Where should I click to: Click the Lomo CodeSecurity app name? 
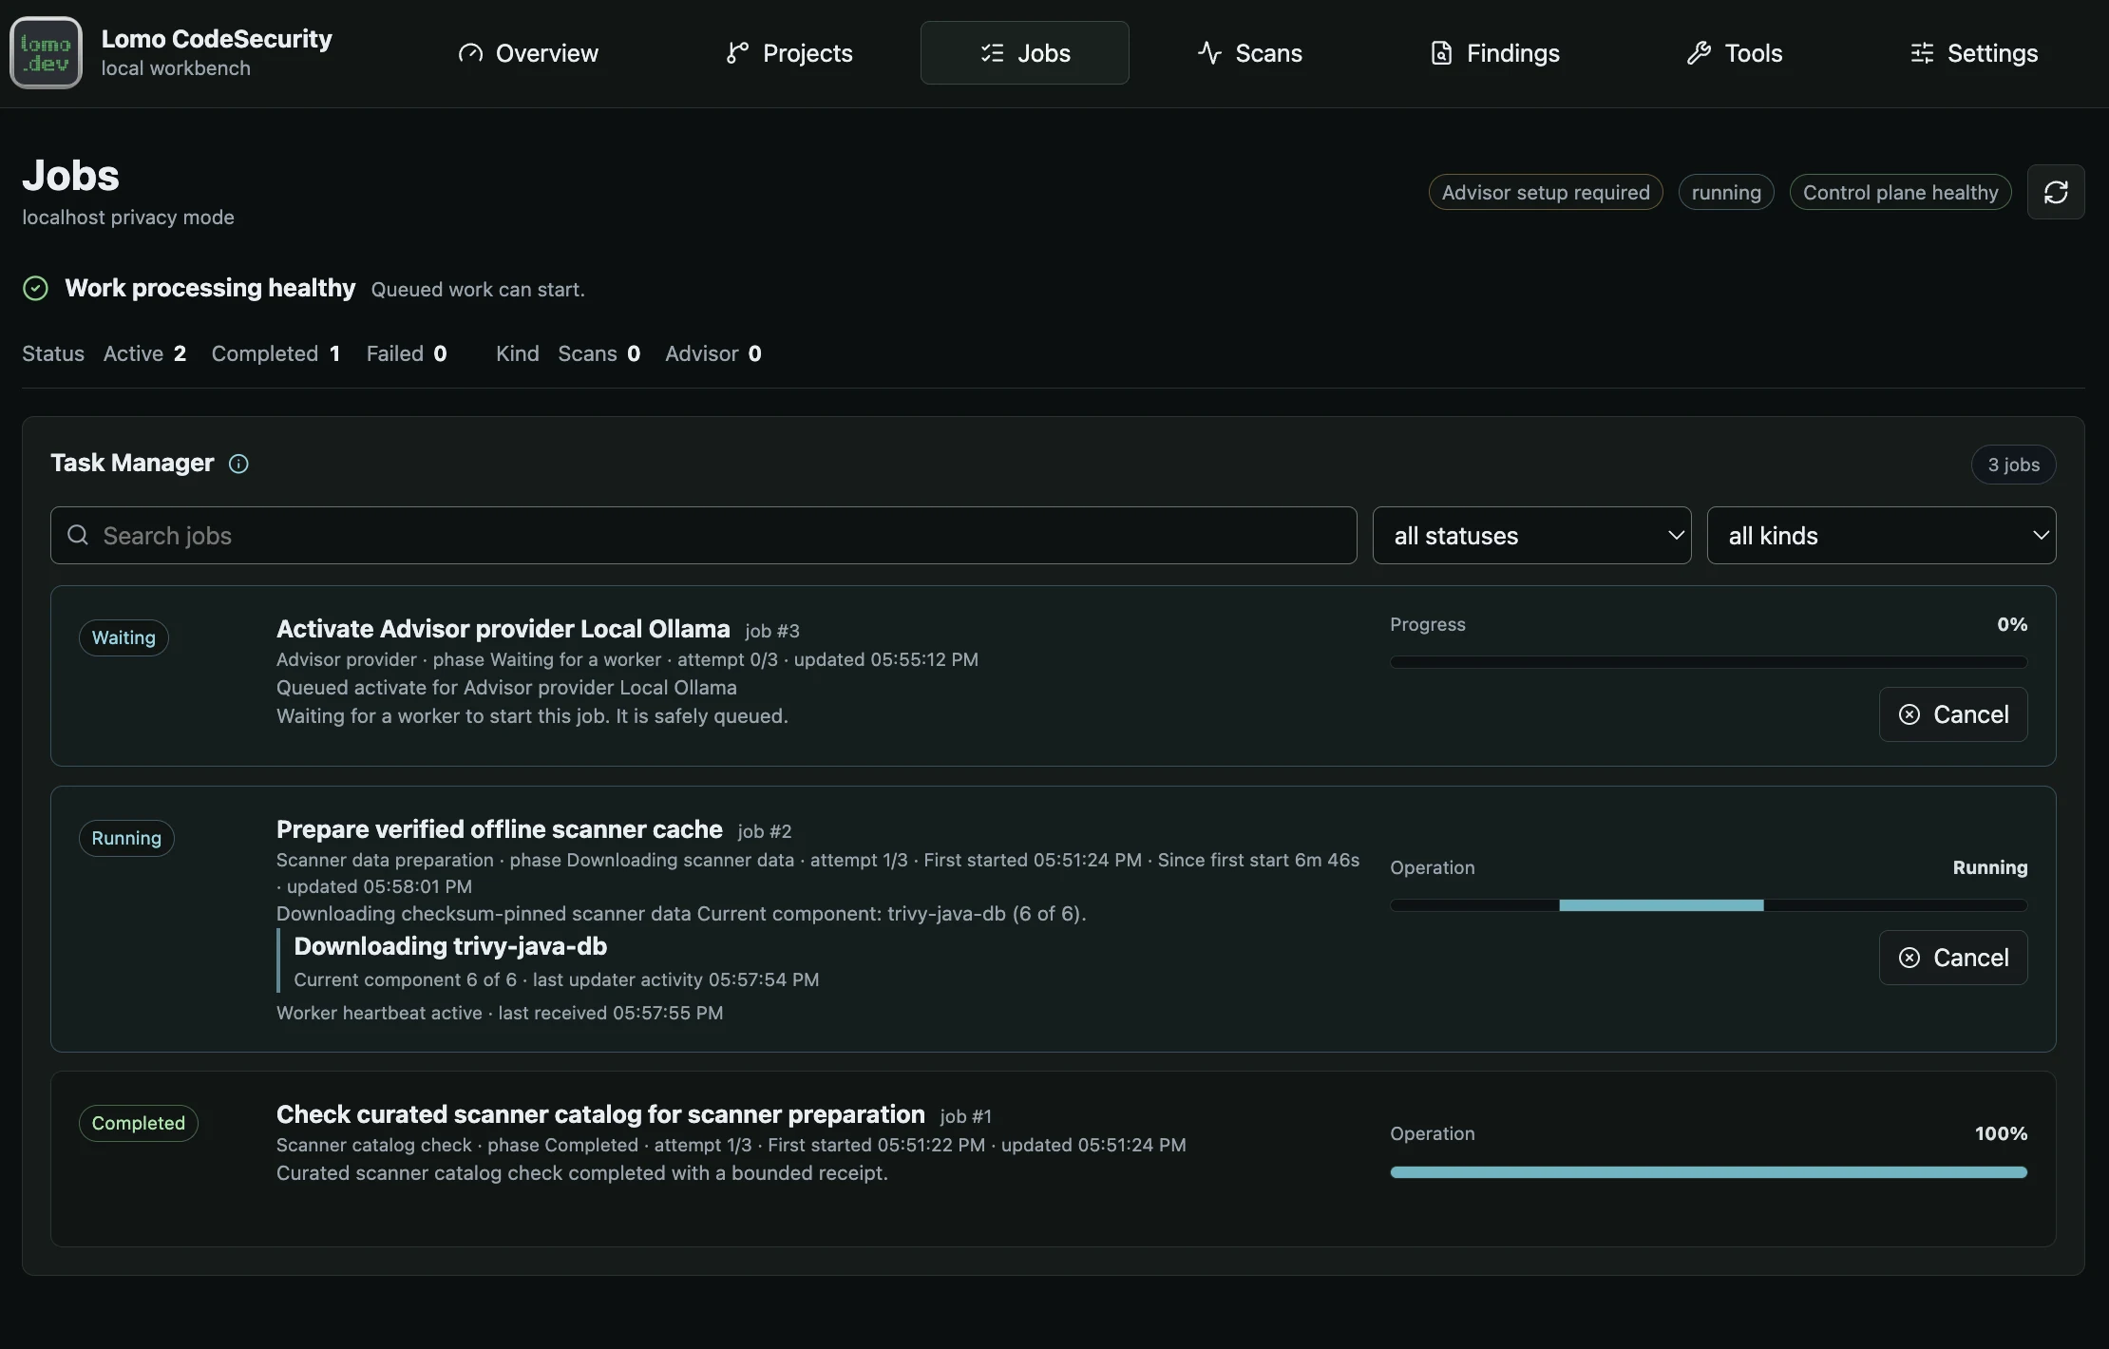point(217,39)
